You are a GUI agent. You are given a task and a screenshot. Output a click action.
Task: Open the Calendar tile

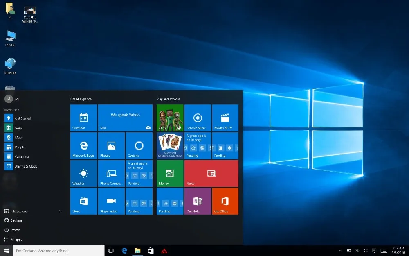click(x=83, y=118)
